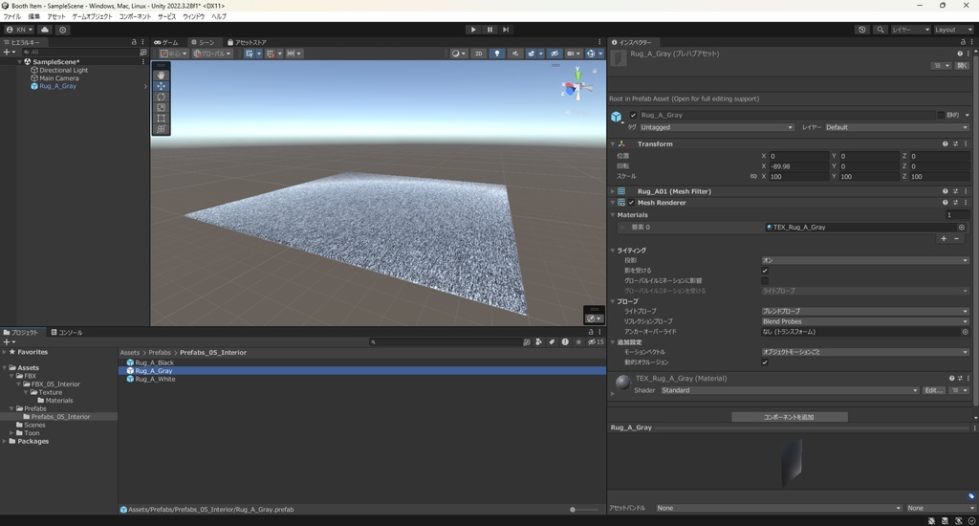Select the Rect tool in scene toolbar
The height and width of the screenshot is (526, 979).
click(161, 118)
